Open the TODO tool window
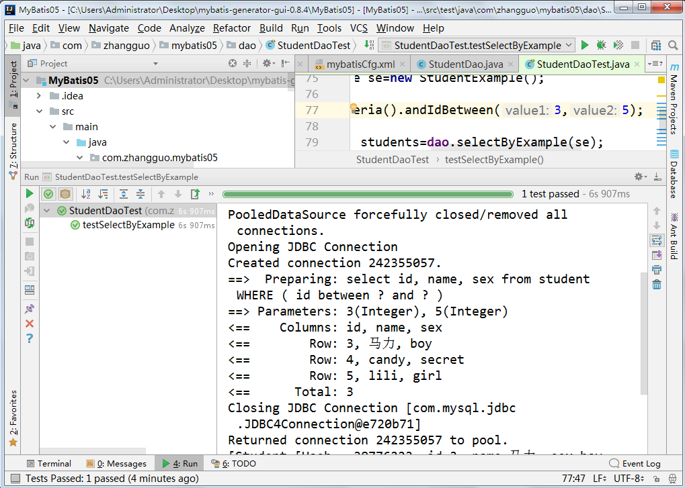This screenshot has height=488, width=685. click(233, 463)
